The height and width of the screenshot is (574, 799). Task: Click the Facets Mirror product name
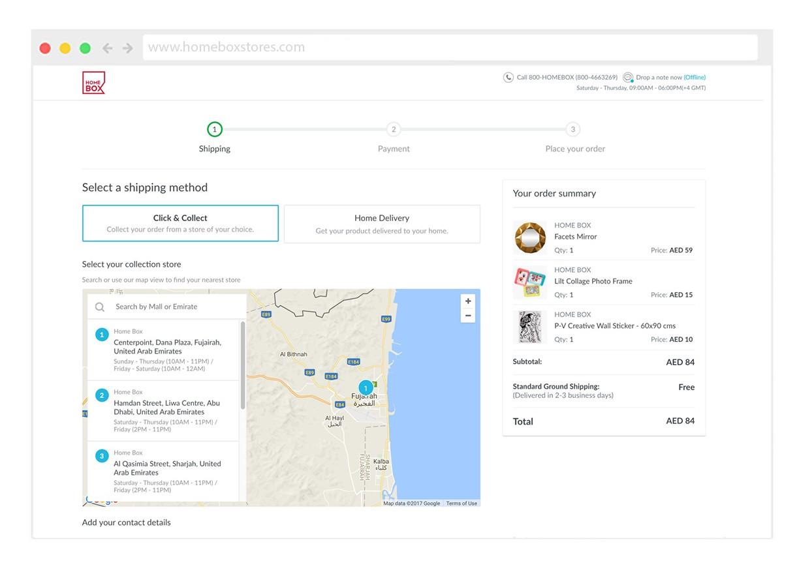click(x=576, y=237)
